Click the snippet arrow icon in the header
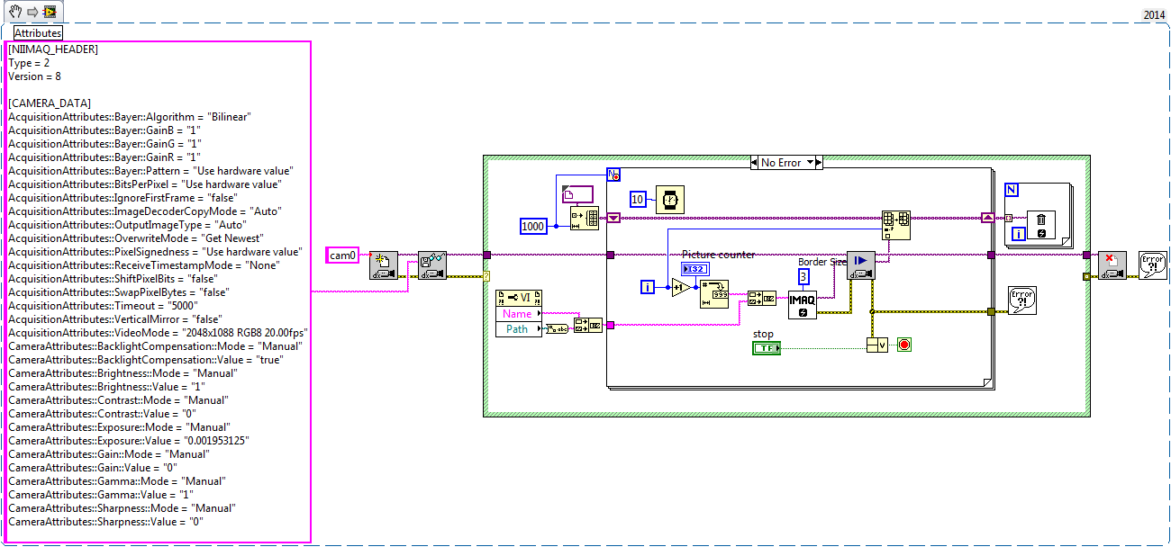1171x547 pixels. pos(32,12)
